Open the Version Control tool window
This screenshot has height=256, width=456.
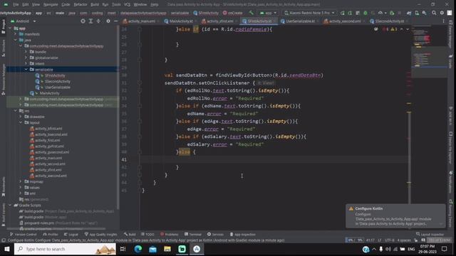tap(23, 234)
